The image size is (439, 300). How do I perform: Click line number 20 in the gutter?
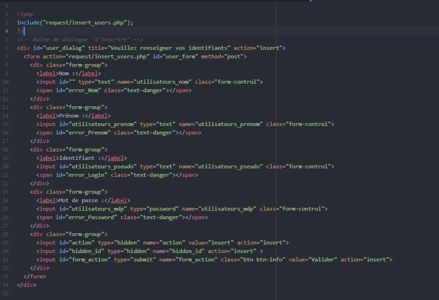tap(6, 166)
